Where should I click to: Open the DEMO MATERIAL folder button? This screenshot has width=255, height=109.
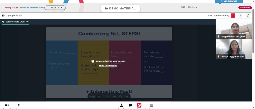click(x=120, y=8)
